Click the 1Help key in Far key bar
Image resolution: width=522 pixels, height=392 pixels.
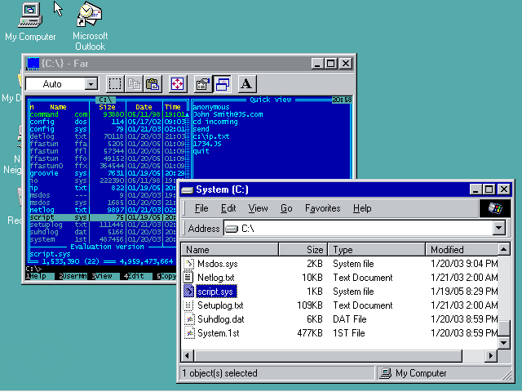pyautogui.click(x=38, y=276)
